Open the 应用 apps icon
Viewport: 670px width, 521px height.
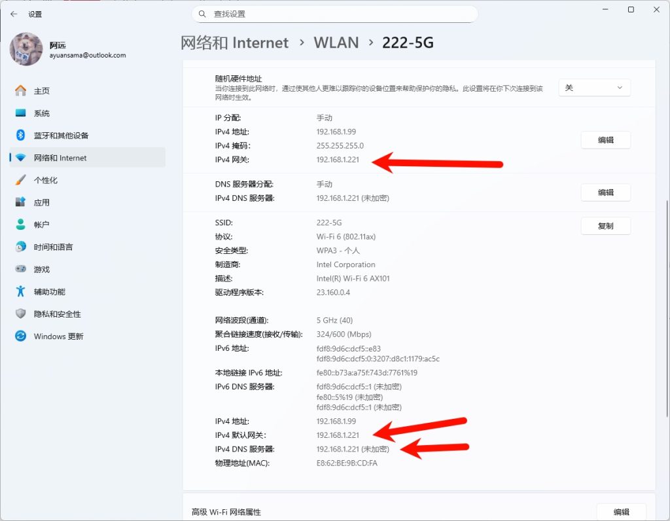(21, 202)
